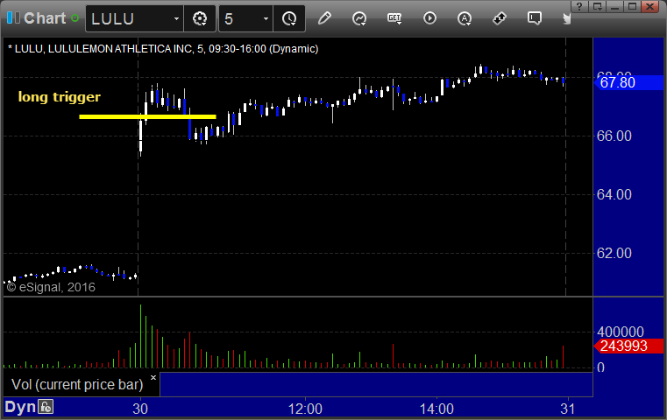Viewport: 667px width, 420px height.
Task: Click the Vol (current price bar) label
Action: (x=77, y=384)
